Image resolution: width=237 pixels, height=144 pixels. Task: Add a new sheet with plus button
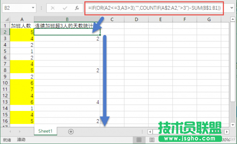pos(71,131)
